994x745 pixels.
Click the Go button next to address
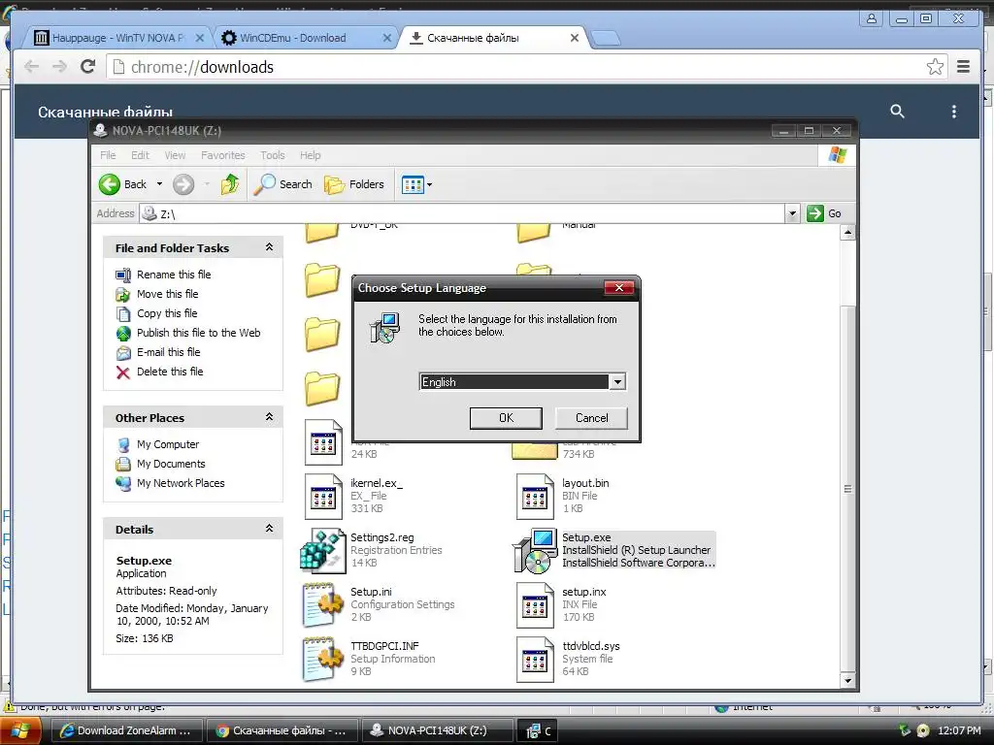[824, 213]
